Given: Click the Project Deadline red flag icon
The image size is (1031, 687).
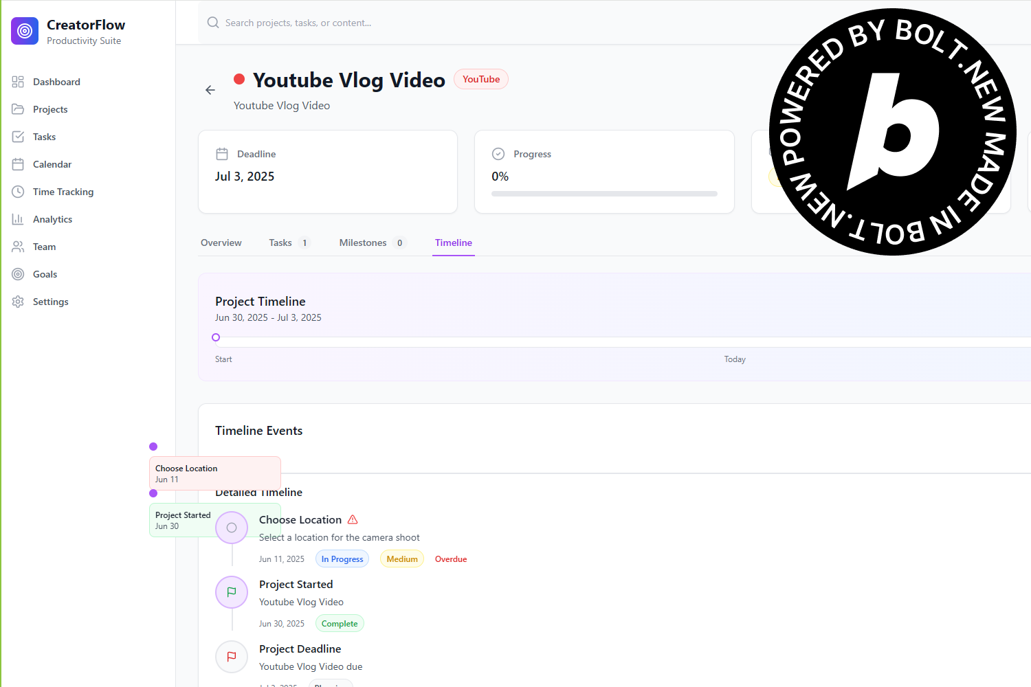Looking at the screenshot, I should (x=232, y=657).
